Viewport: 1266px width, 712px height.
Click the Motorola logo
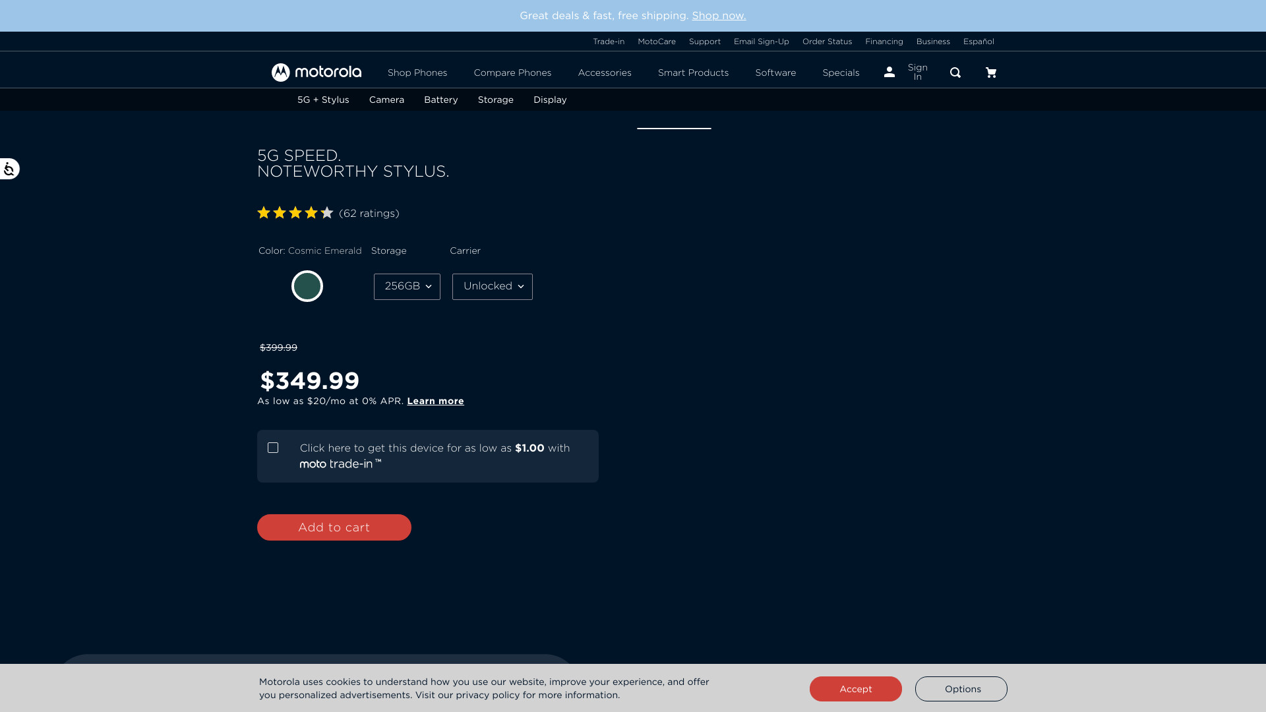coord(316,72)
